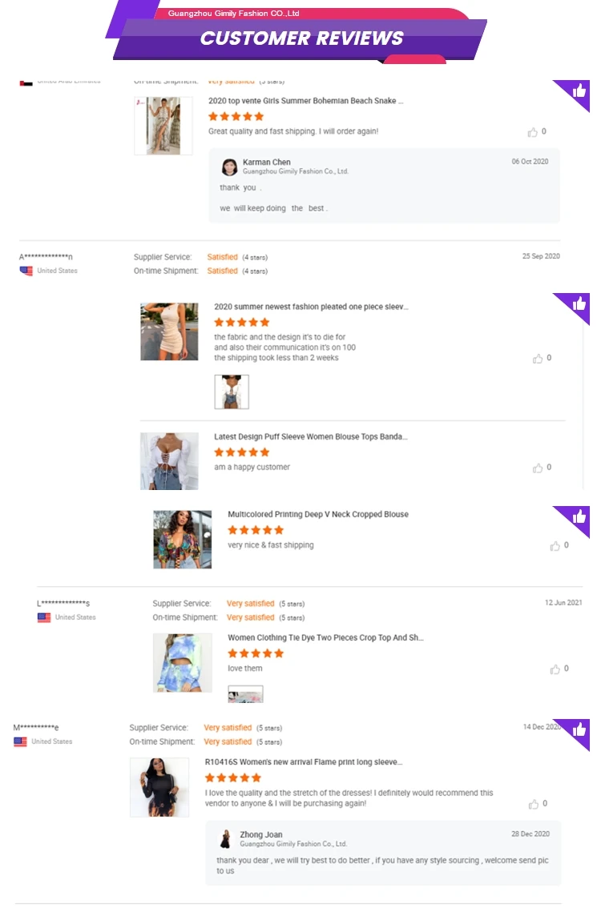Open Tie Dye Two Pieces product link
Viewport: 601px width, 916px height.
click(325, 637)
